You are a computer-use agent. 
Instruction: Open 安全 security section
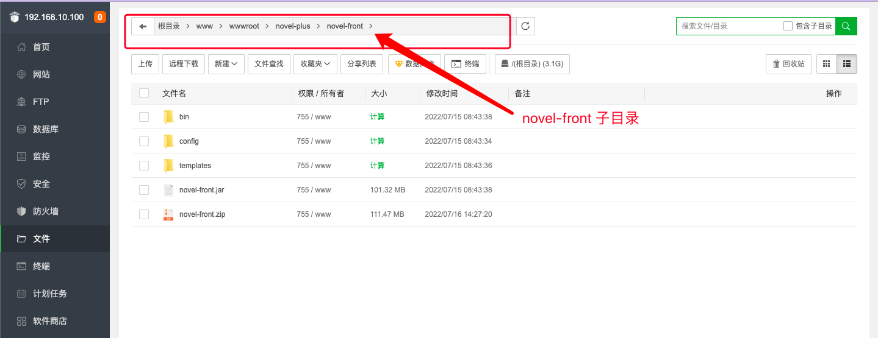point(55,184)
